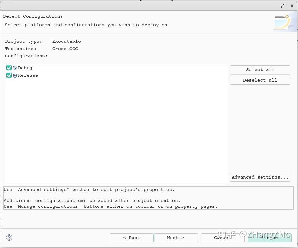Select the Release label in the list
The image size is (298, 248).
pos(28,75)
